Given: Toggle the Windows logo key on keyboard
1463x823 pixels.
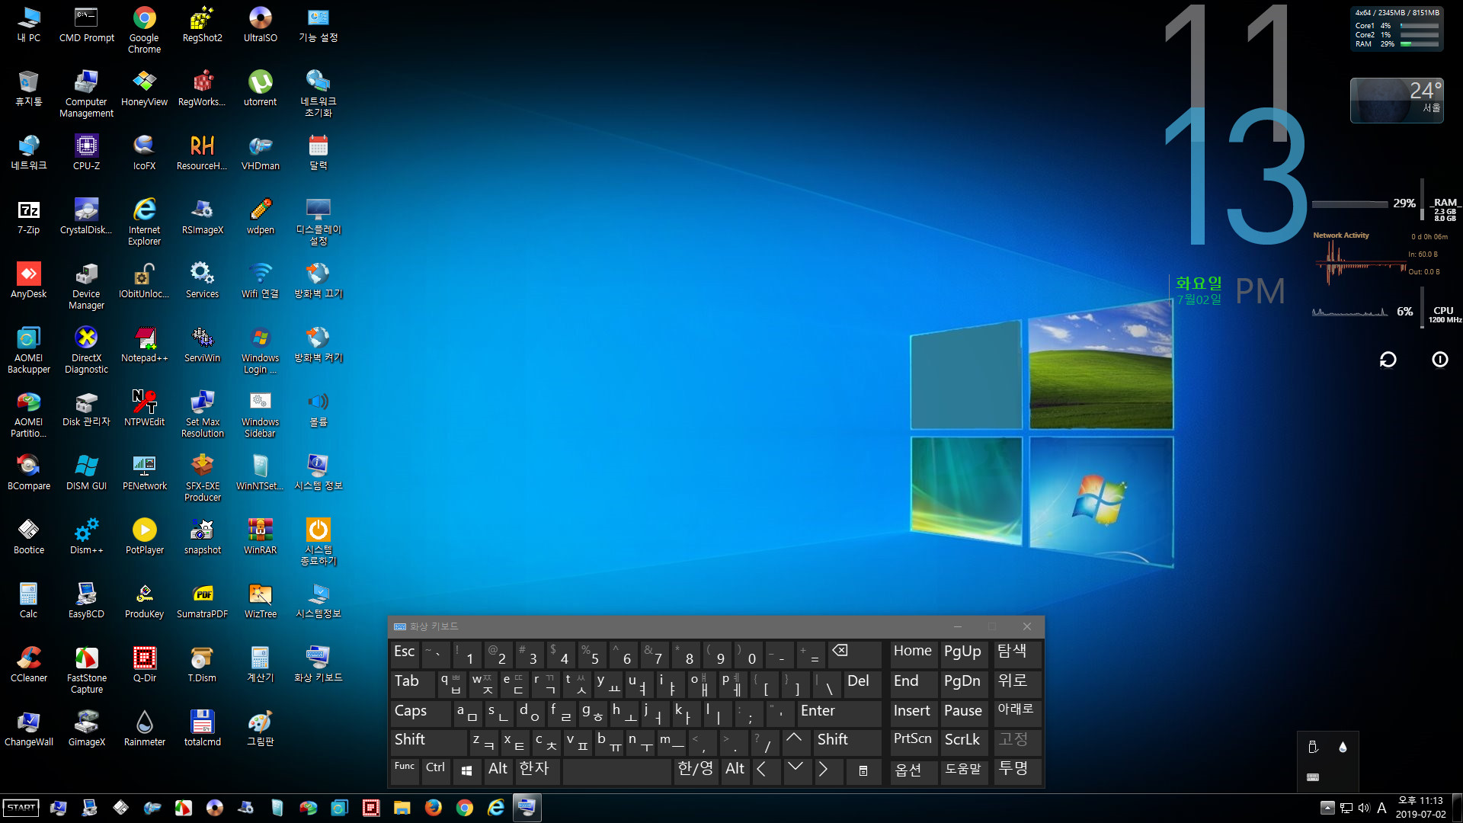Looking at the screenshot, I should tap(466, 770).
